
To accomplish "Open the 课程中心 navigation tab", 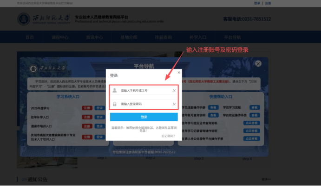I will point(60,37).
